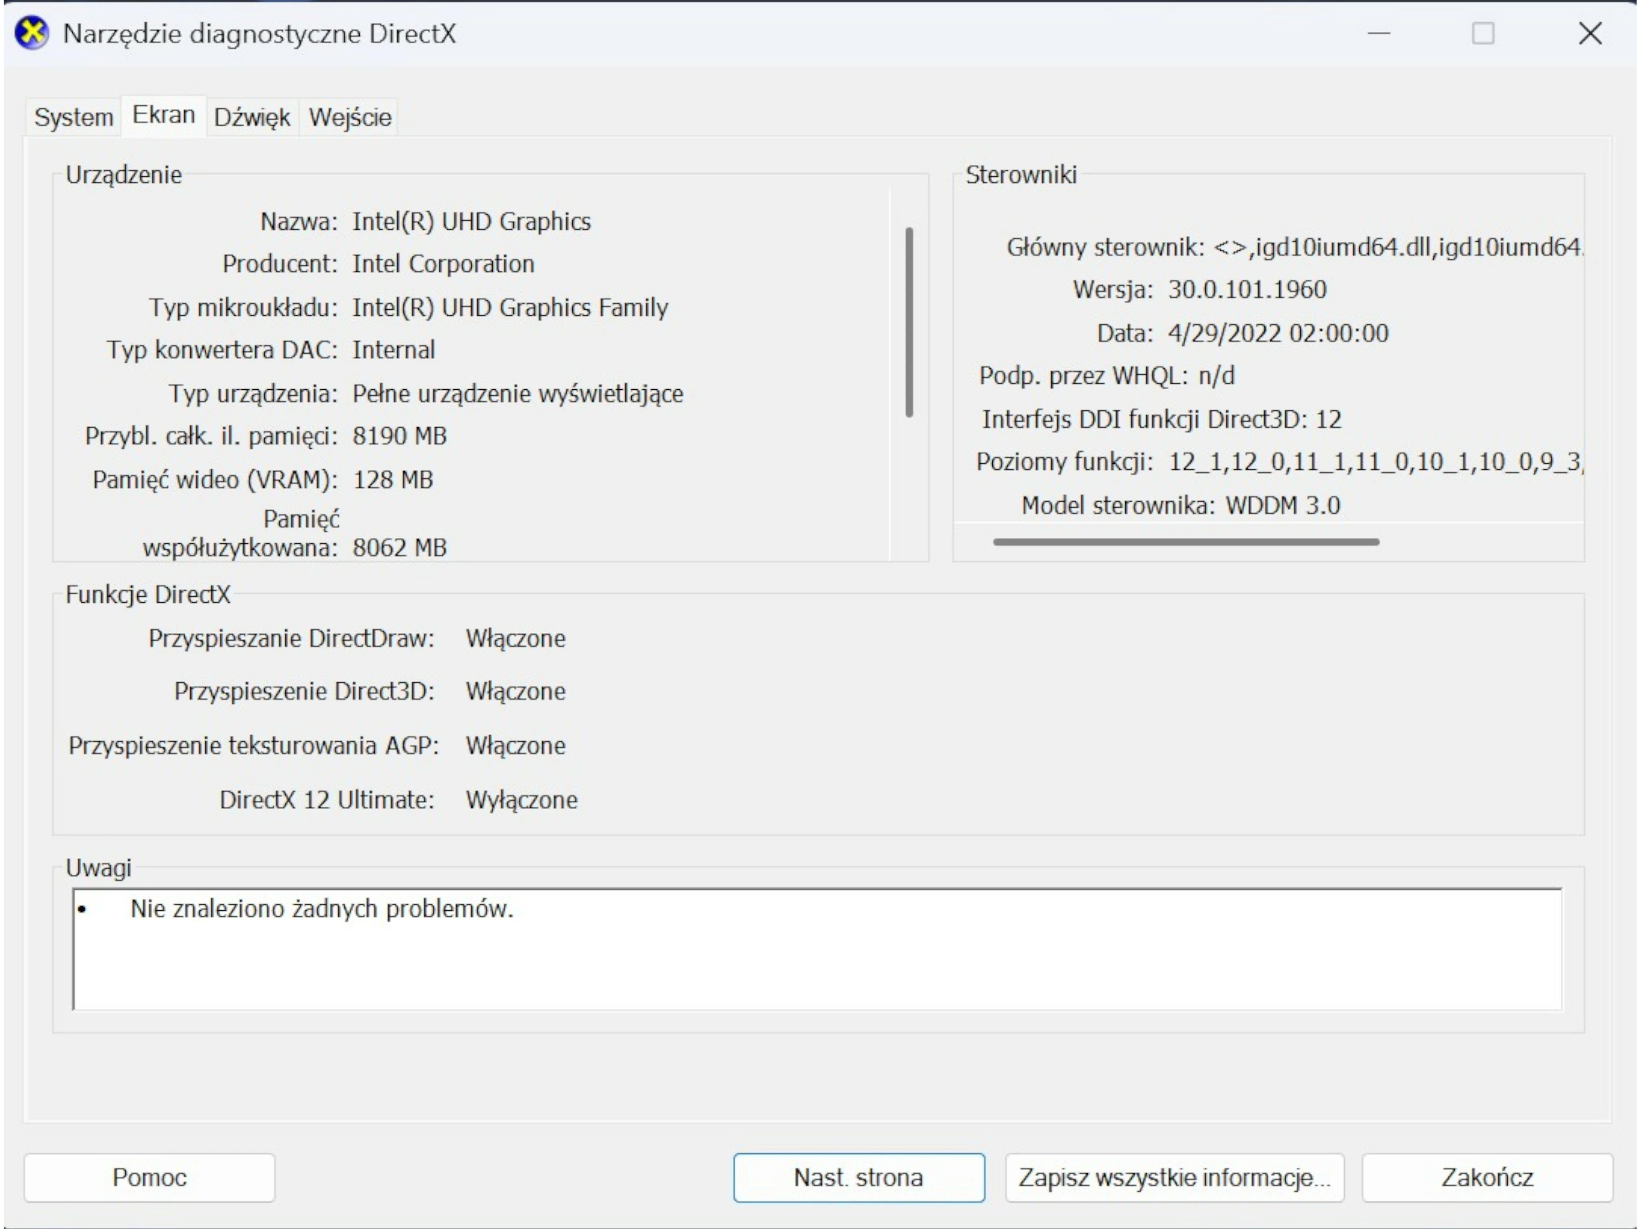Click the 'Przybl. całk. il. pamięci:' label
Screen dimensions: 1639x1229
pyautogui.click(x=211, y=436)
